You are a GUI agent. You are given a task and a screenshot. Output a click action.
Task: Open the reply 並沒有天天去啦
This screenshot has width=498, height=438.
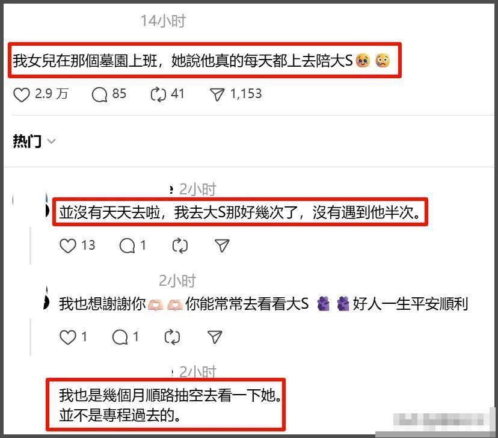(240, 212)
